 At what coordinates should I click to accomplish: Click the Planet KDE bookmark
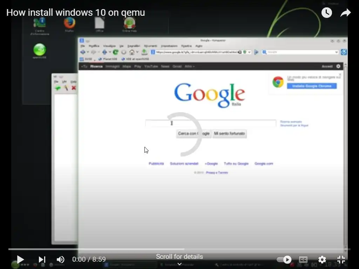(x=108, y=59)
